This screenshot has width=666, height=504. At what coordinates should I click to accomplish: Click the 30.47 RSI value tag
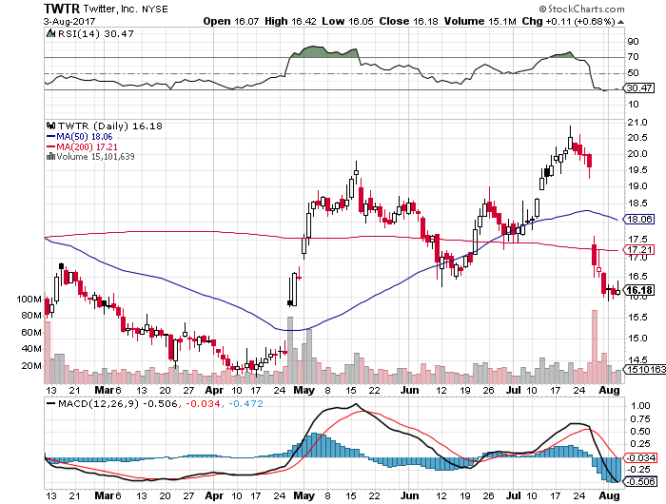click(637, 87)
